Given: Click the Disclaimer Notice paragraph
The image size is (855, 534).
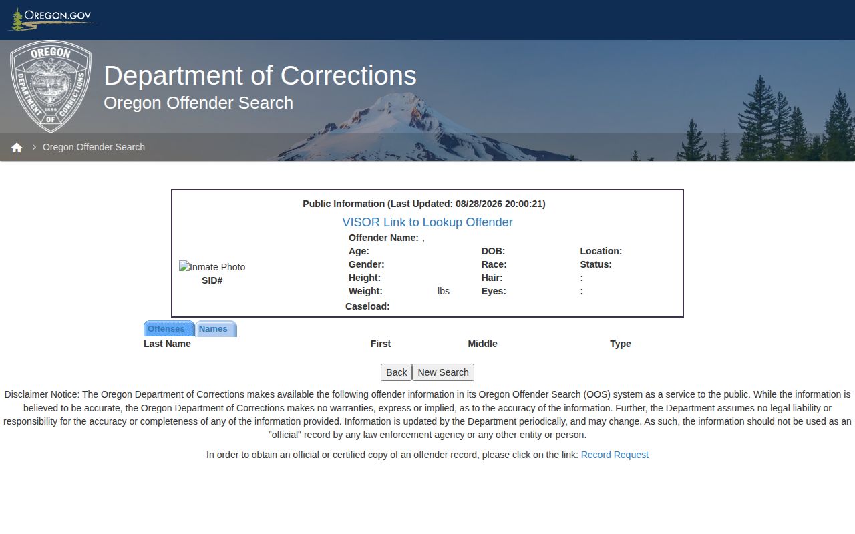Looking at the screenshot, I should 427,415.
